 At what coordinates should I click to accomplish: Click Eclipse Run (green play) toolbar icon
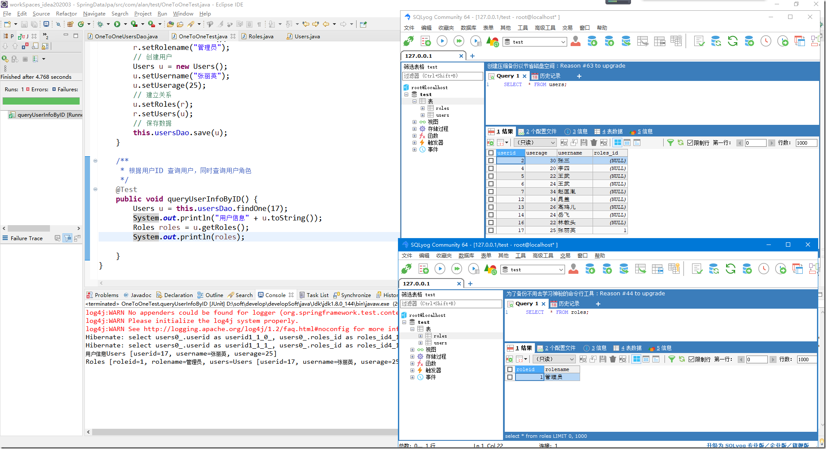click(117, 24)
